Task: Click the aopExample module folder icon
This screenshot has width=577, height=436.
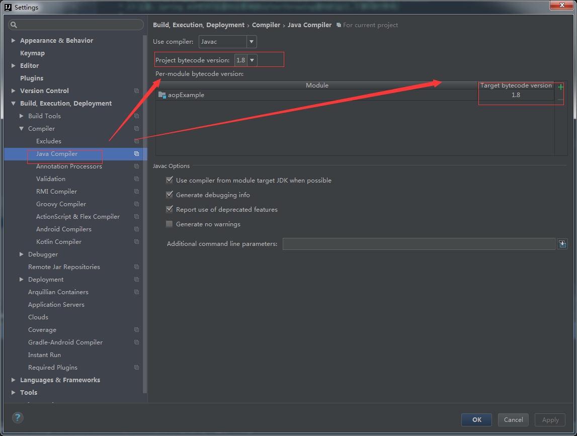Action: click(x=162, y=95)
